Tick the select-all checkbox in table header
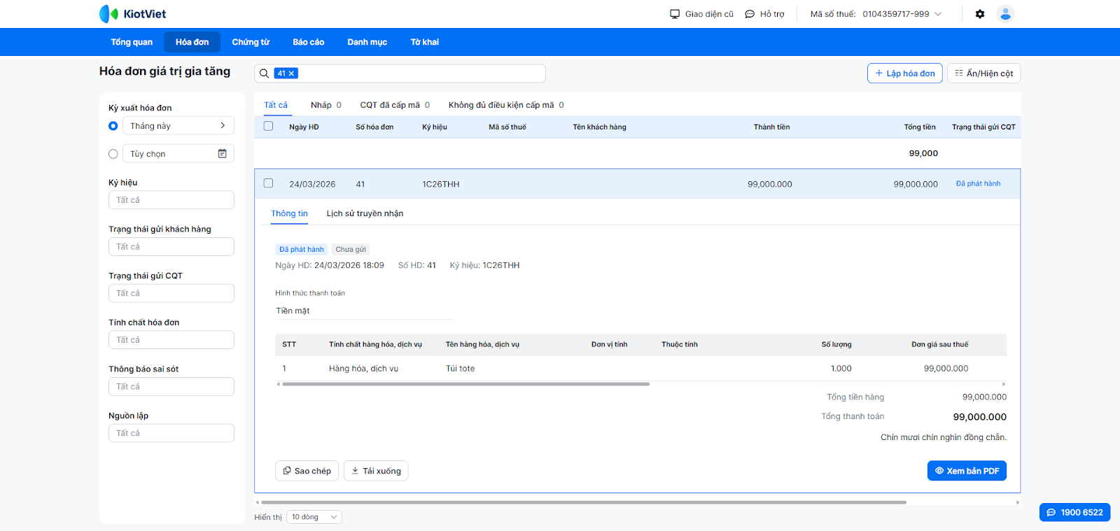Image resolution: width=1120 pixels, height=531 pixels. point(268,127)
